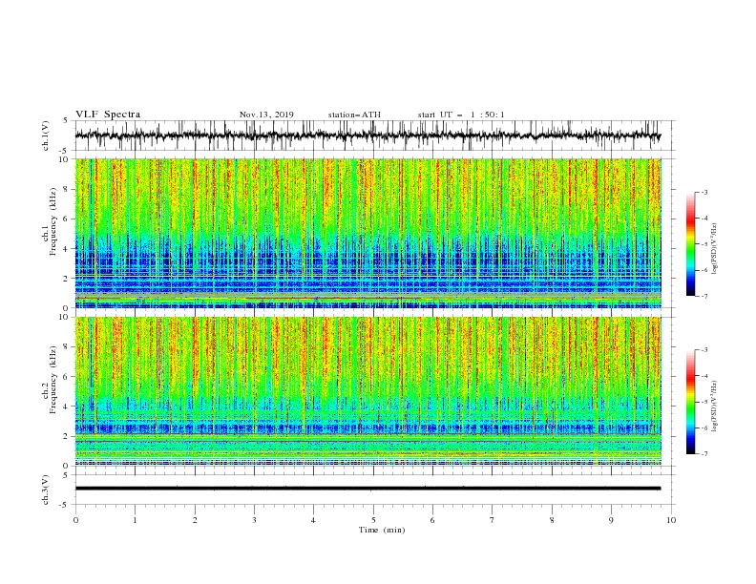Click the ch.1 spectrogram color bar
756x584 pixels.
[x=690, y=244]
